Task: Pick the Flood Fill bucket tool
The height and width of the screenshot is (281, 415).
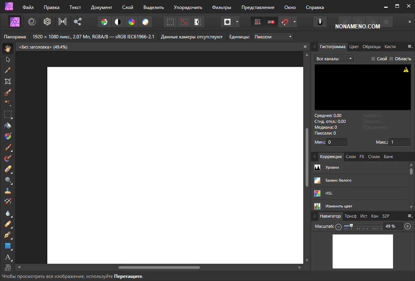Action: (8, 125)
